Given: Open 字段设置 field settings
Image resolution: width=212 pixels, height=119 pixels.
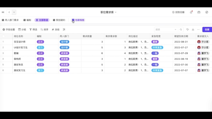Looking at the screenshot, I should click(x=9, y=29).
